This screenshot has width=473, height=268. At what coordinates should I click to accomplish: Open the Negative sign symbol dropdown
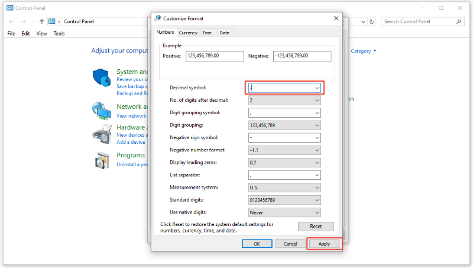317,138
